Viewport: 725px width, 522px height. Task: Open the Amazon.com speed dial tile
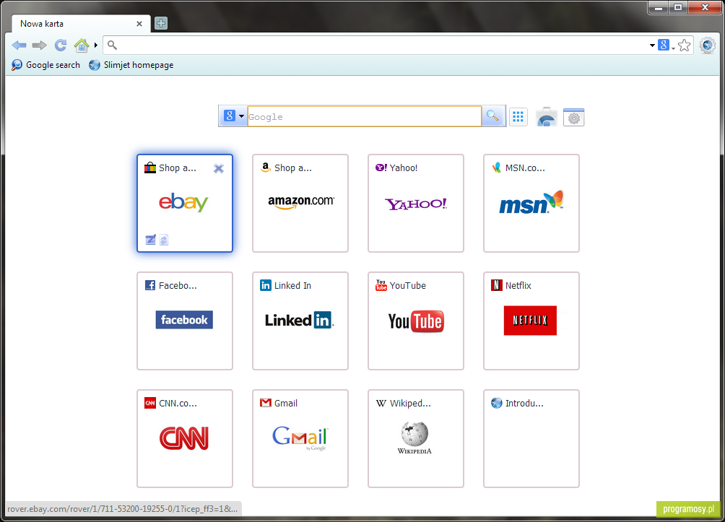(x=300, y=203)
